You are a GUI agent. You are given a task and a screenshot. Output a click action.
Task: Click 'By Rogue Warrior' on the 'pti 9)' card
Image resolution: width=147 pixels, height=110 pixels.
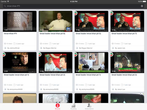click(50, 48)
